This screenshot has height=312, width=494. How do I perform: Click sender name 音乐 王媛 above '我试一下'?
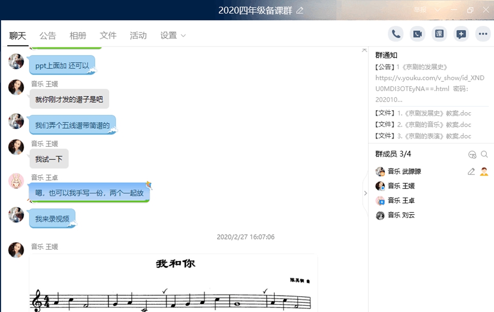tap(44, 144)
